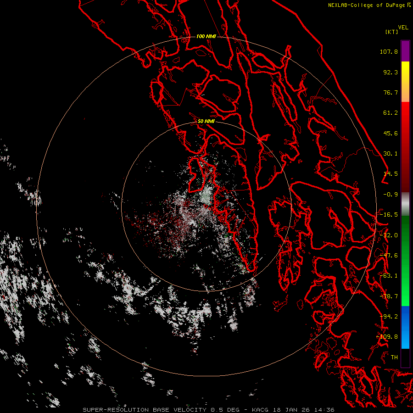Click the -94.2 velocity scale value
Image resolution: width=413 pixels, height=413 pixels.
click(389, 317)
